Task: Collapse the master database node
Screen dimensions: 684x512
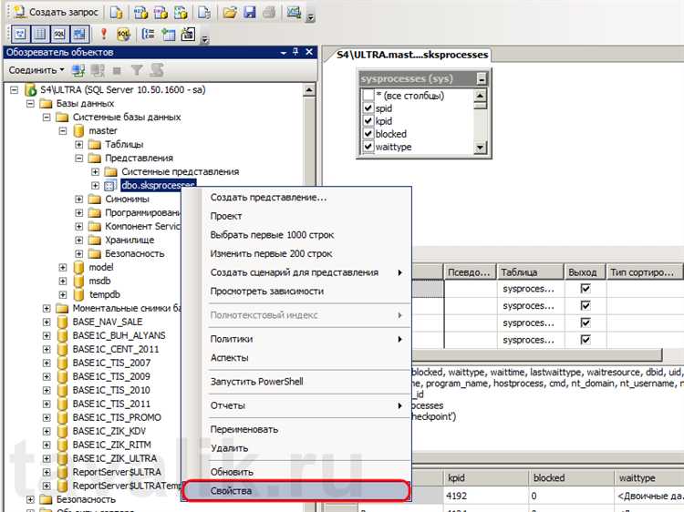Action: coord(63,131)
